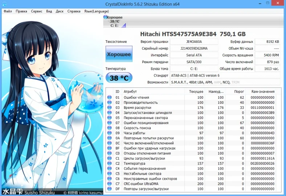The height and width of the screenshot is (196, 286).
Task: Click the Часы работы attribute name
Action: [134, 133]
